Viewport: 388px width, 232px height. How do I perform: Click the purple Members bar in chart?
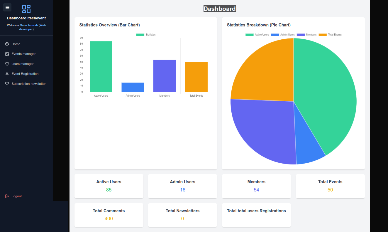click(165, 76)
